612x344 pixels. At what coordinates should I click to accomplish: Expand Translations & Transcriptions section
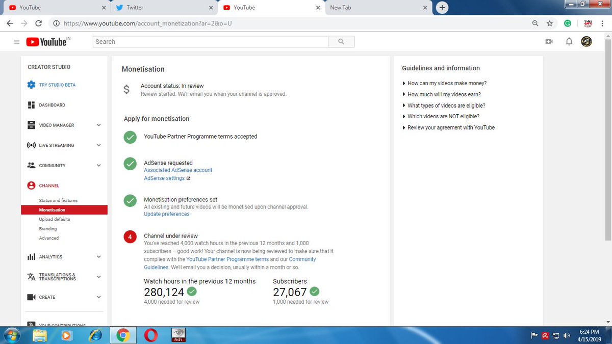(99, 277)
